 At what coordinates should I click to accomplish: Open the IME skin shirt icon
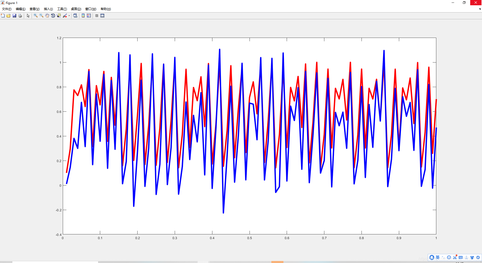click(x=472, y=257)
